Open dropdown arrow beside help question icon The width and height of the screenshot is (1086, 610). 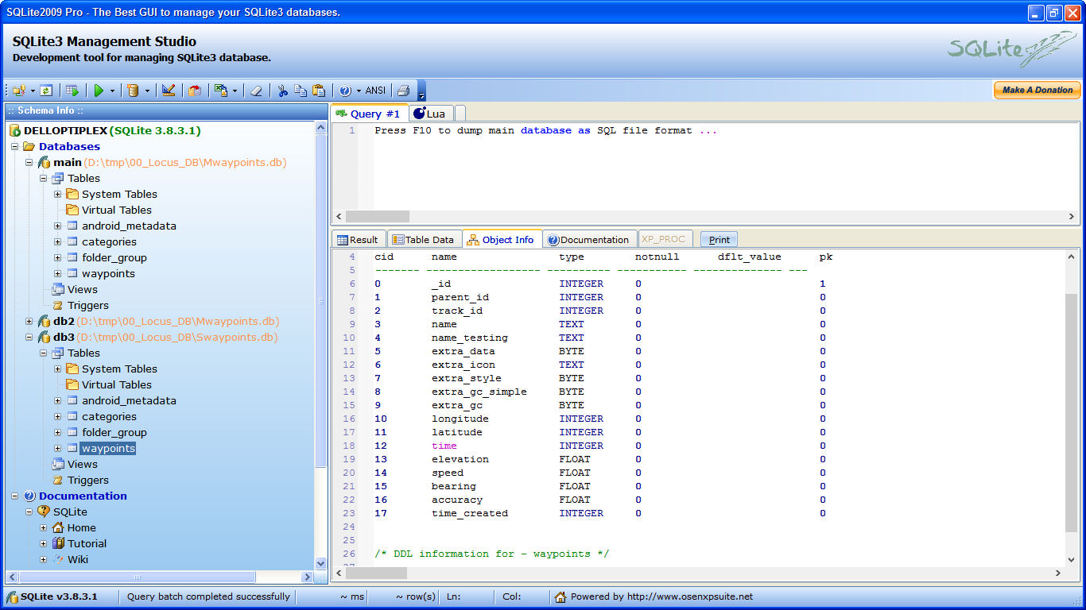tap(359, 91)
